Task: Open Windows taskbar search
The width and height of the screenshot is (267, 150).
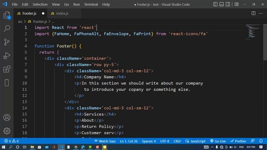Action: [10, 147]
